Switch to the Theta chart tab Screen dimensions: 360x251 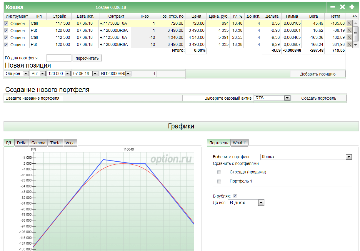click(x=55, y=143)
